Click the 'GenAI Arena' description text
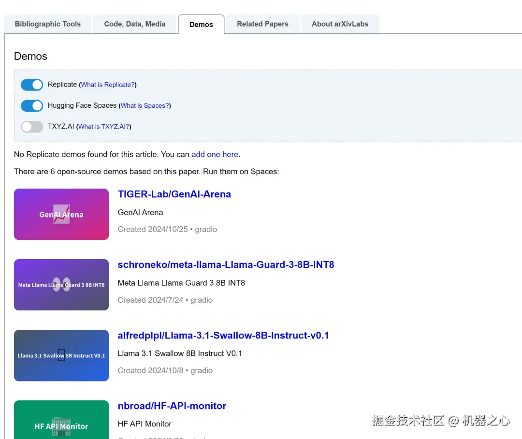The width and height of the screenshot is (522, 439). point(140,213)
